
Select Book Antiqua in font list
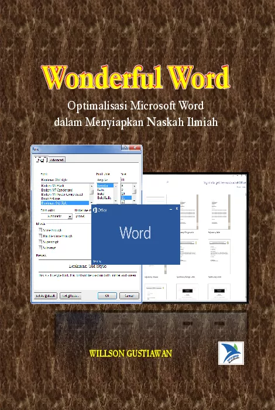51,199
